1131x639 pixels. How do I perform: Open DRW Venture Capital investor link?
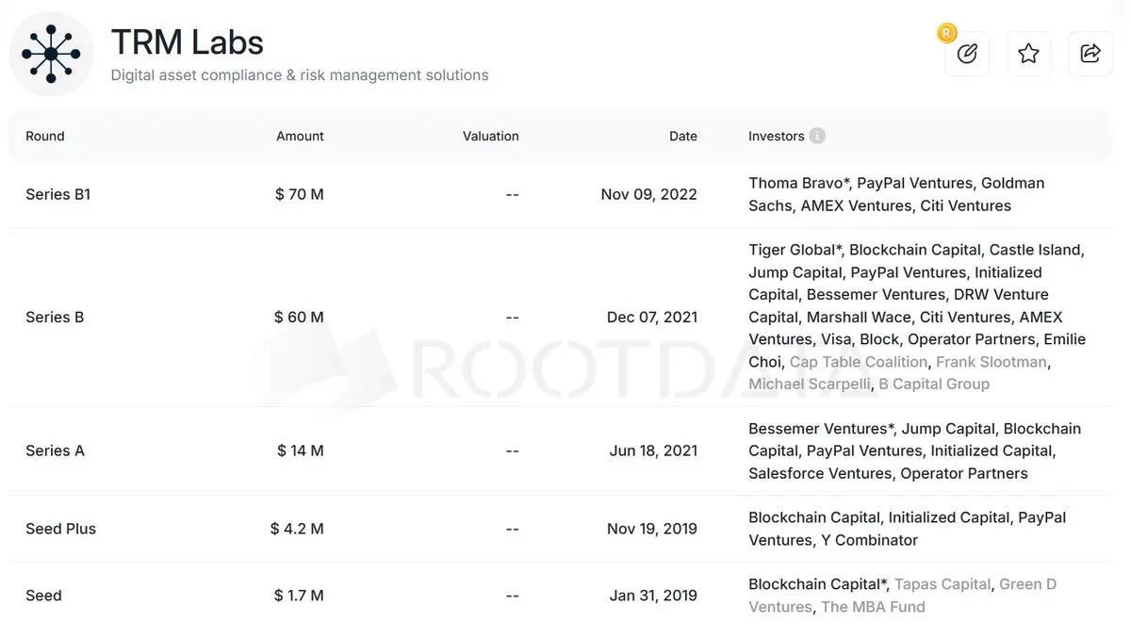898,305
